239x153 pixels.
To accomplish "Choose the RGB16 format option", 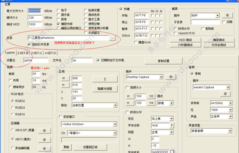I will (13, 114).
